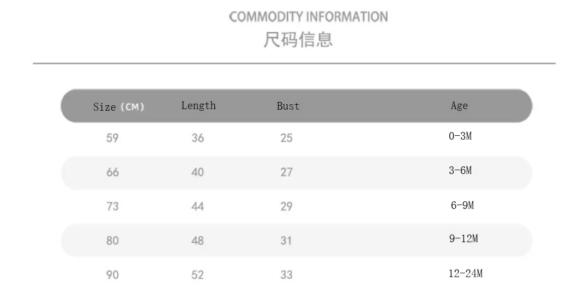Select the 6-9M age cell
Image resolution: width=584 pixels, height=300 pixels.
[x=462, y=206]
